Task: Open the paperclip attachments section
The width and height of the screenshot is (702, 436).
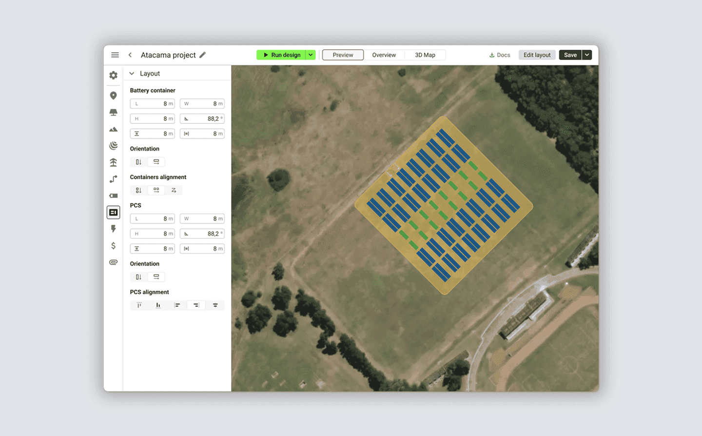Action: pos(114,262)
